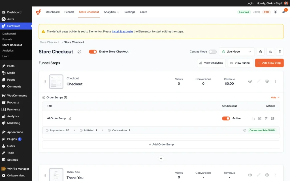Open the Learn tab
290x181 pixels.
143,12
